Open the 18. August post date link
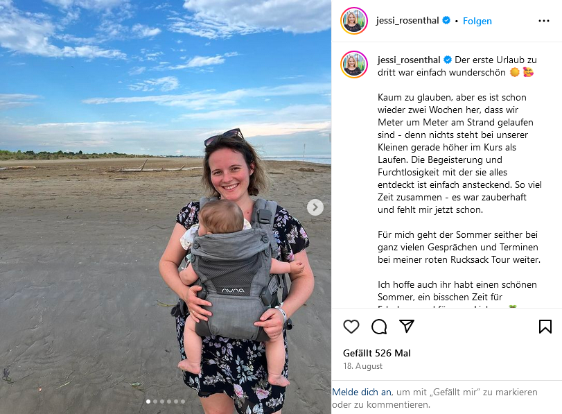The height and width of the screenshot is (414, 562). coord(362,366)
